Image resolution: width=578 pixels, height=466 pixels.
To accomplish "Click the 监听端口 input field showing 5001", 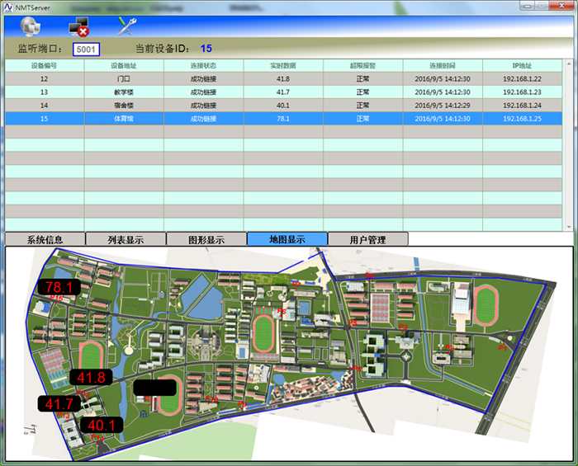I will [86, 49].
